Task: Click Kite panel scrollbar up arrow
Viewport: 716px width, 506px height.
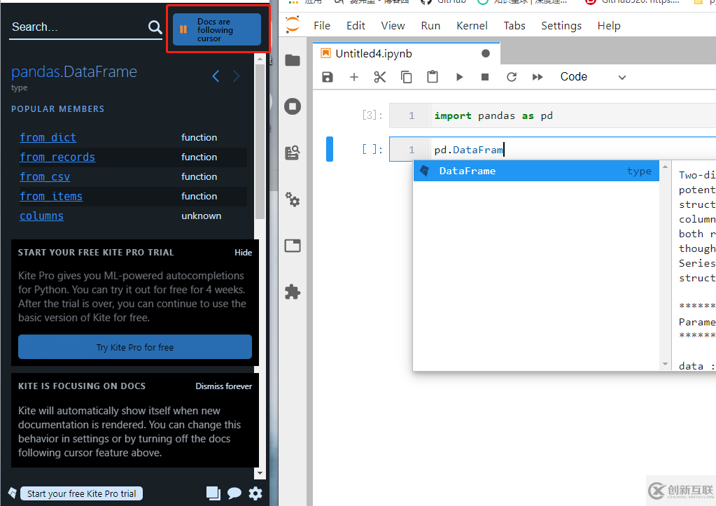Action: click(260, 59)
